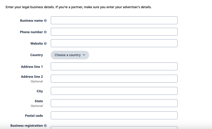Screen dimensions: 212x129
Task: Click the Address line 1 field
Action: click(114, 67)
